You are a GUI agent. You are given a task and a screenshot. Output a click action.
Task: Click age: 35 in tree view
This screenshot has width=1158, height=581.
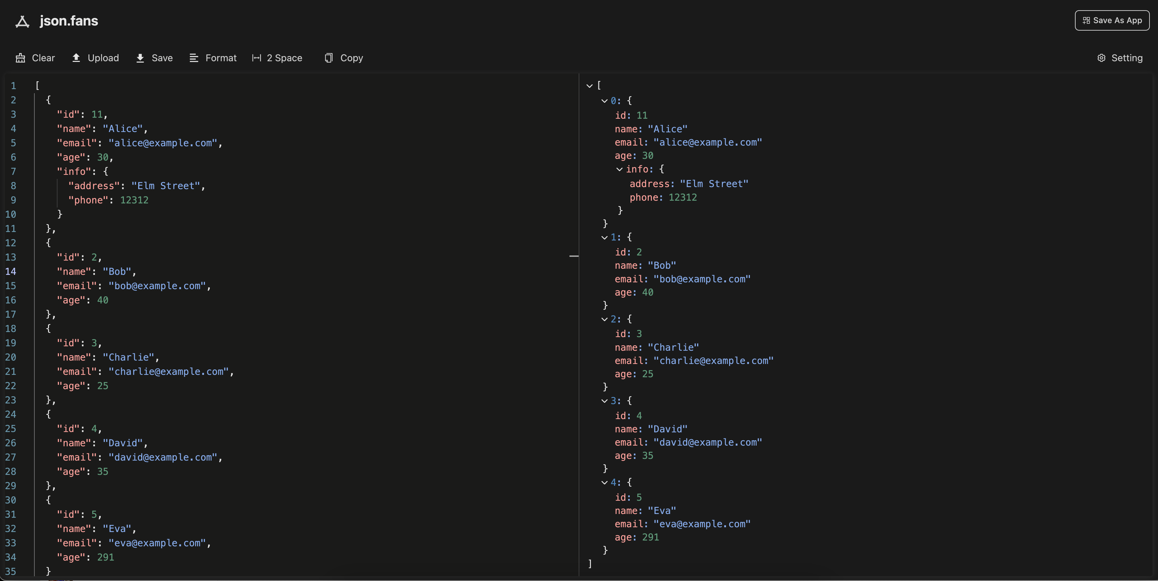click(634, 456)
